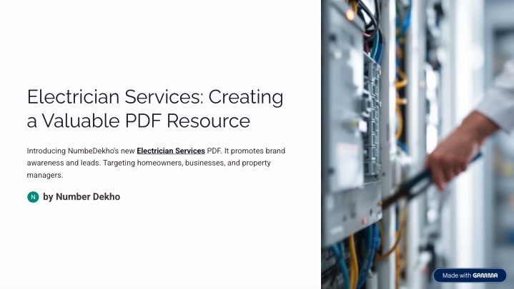The width and height of the screenshot is (514, 289).
Task: Open the underlined Electrician Services link
Action: 171,151
